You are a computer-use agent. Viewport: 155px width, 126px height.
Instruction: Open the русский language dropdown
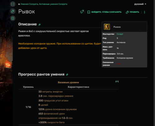[140, 4]
